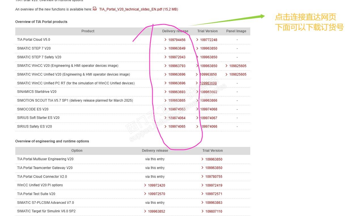
Task: Select the 'SIRIUS Safety ES V20' product name
Action: [35, 127]
